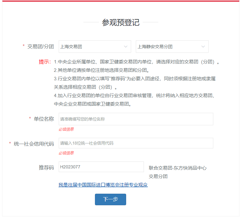The width and height of the screenshot is (242, 219).
Task: Click the 单位名称 field label
Action: tap(44, 119)
